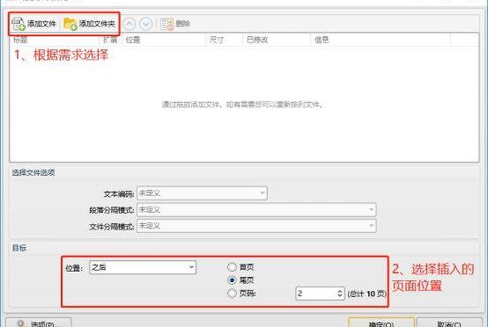The image size is (488, 327).
Task: Open the 段落分隔模式 dropdown
Action: [x=256, y=209]
